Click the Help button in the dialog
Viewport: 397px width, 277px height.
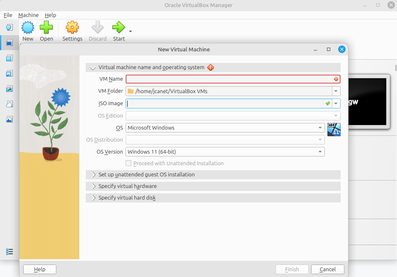point(40,270)
